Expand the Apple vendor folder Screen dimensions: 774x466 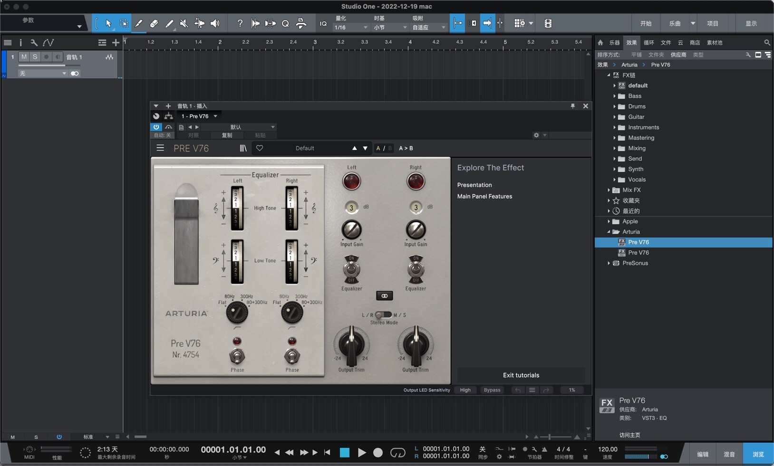pyautogui.click(x=609, y=221)
